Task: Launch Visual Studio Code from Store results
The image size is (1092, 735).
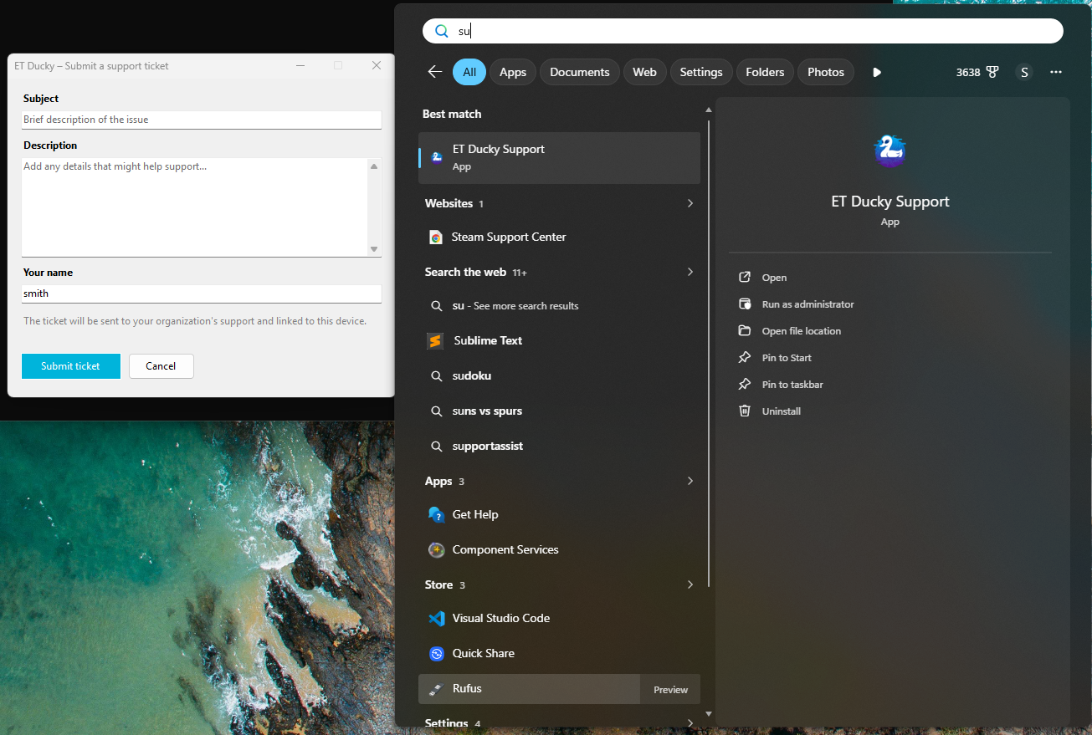Action: coord(500,618)
